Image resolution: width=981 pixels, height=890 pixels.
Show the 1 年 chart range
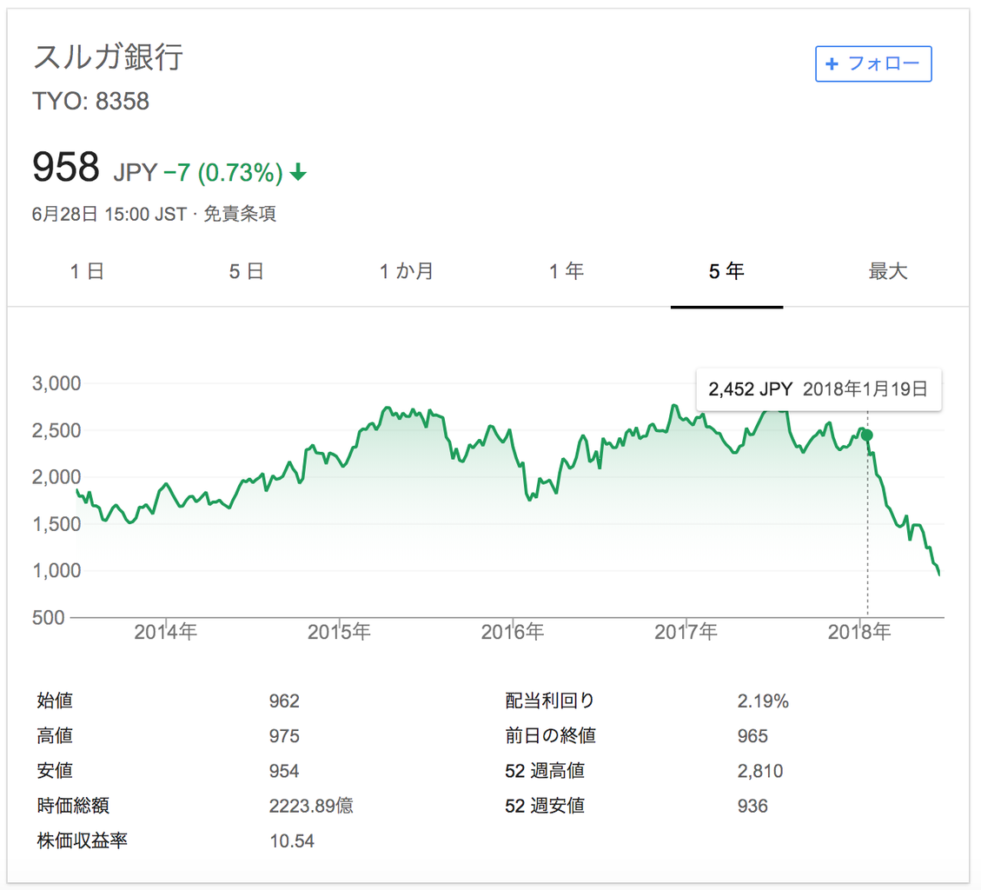(567, 272)
